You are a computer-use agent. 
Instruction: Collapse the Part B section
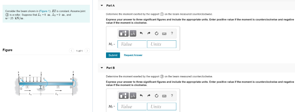tap(102, 68)
